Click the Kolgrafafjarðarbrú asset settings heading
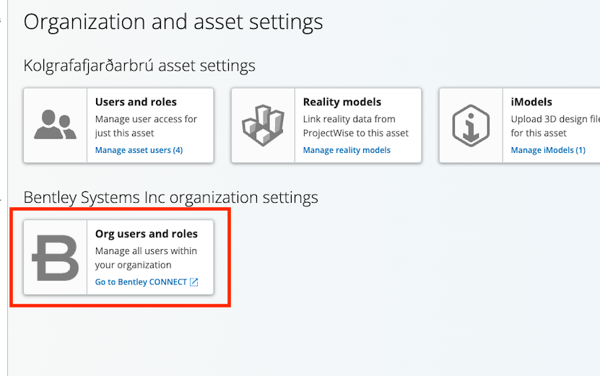The image size is (600, 376). click(x=139, y=66)
